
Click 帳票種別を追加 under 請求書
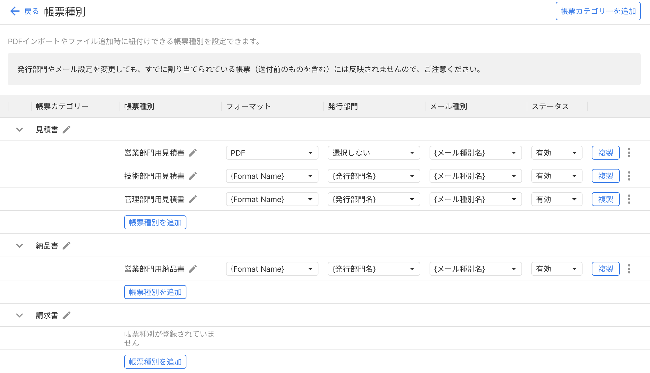coord(155,362)
